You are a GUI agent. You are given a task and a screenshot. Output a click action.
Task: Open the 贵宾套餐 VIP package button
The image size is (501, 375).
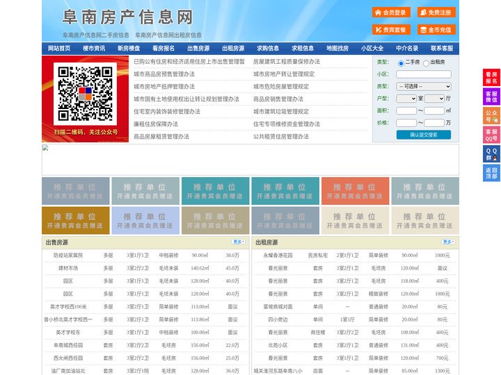391,30
